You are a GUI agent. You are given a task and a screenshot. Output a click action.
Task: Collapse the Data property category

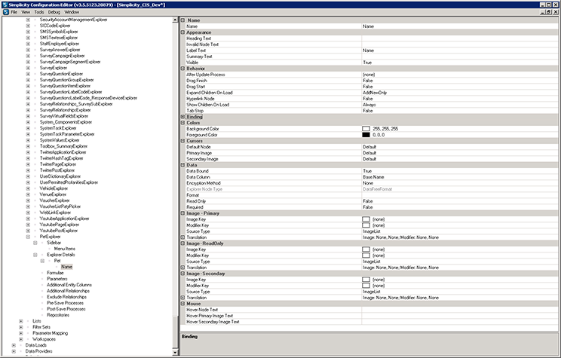click(182, 165)
